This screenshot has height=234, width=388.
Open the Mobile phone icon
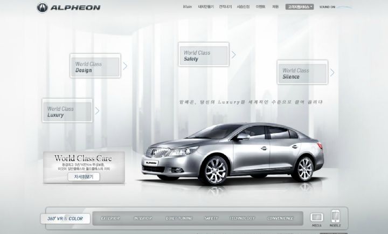click(336, 217)
